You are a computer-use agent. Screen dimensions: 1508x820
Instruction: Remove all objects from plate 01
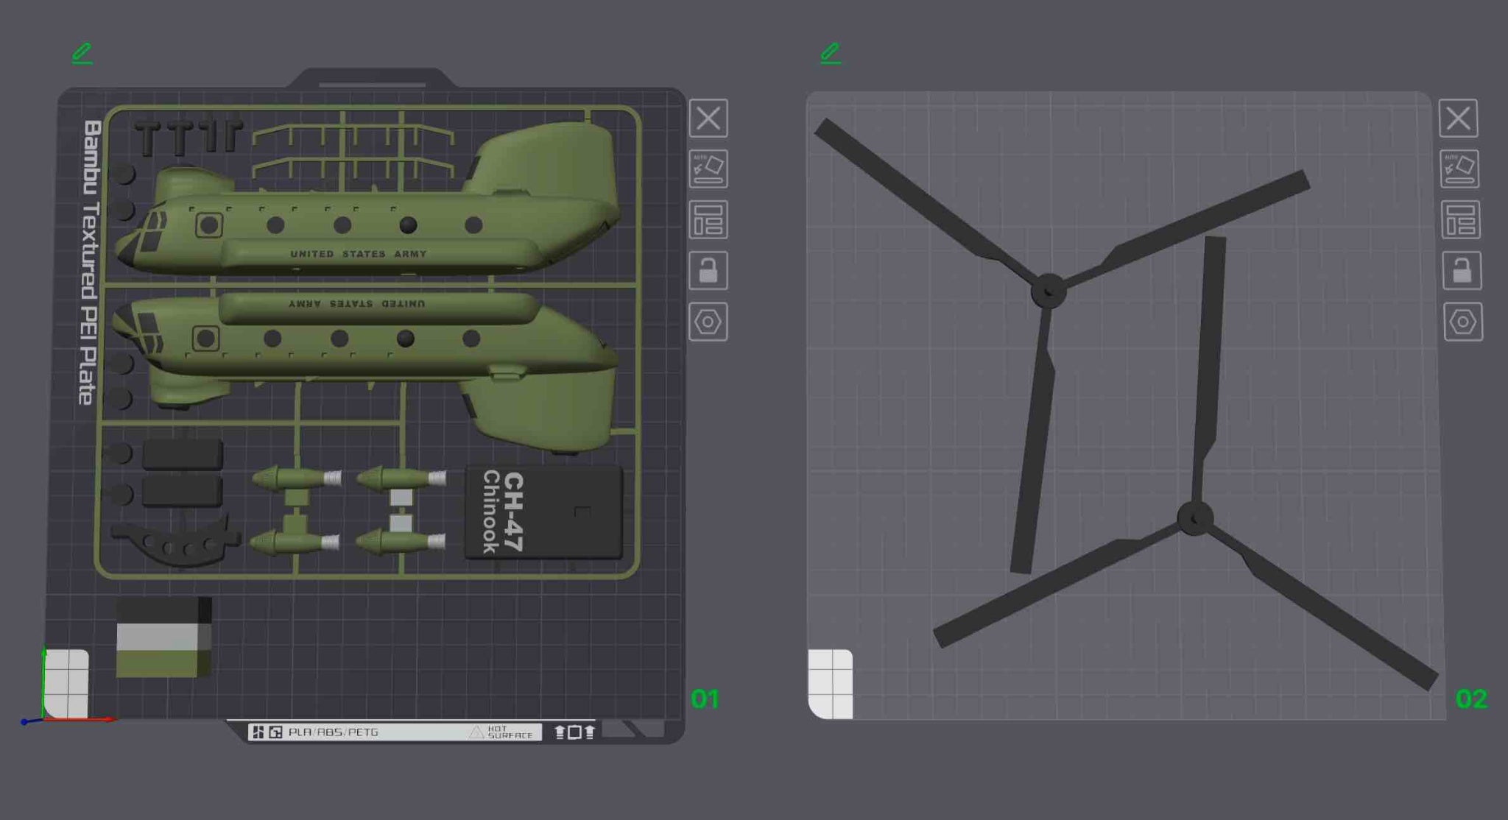[708, 118]
